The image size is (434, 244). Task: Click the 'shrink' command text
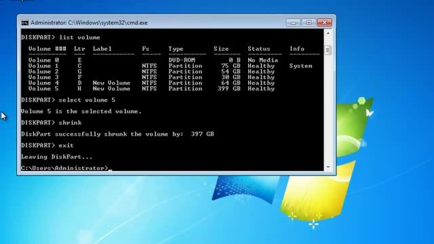click(70, 123)
